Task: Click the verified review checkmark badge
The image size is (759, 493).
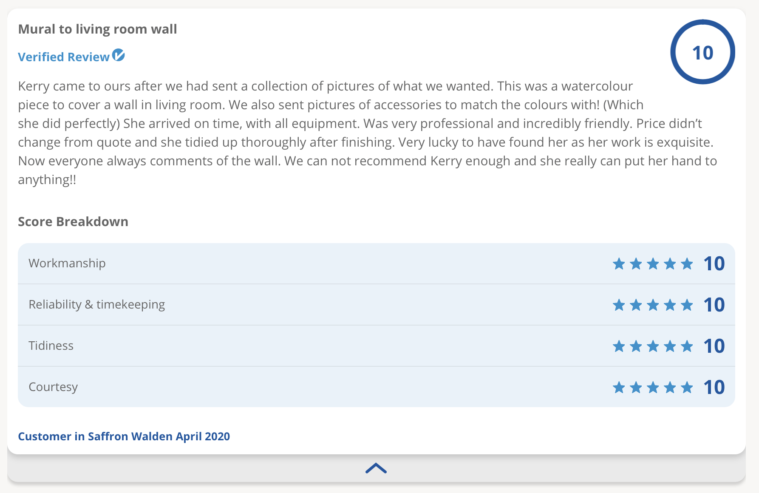Action: point(119,55)
